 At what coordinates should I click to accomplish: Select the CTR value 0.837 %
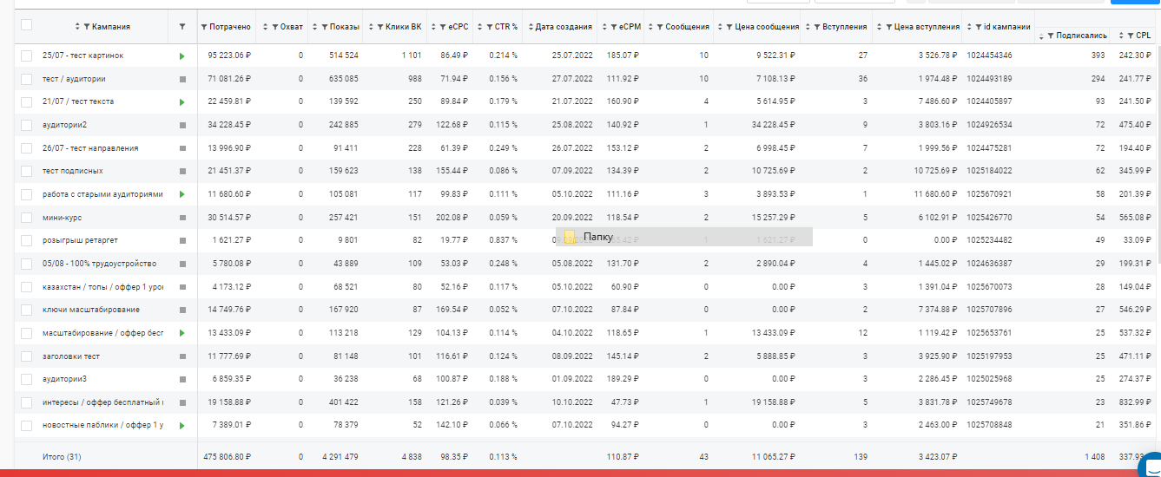pyautogui.click(x=503, y=240)
